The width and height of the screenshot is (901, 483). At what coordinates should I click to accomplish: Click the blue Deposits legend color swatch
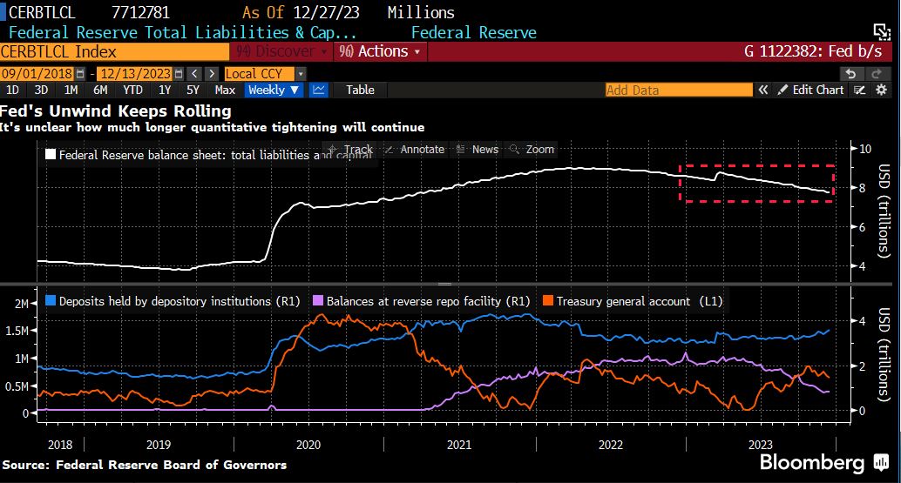pyautogui.click(x=51, y=301)
